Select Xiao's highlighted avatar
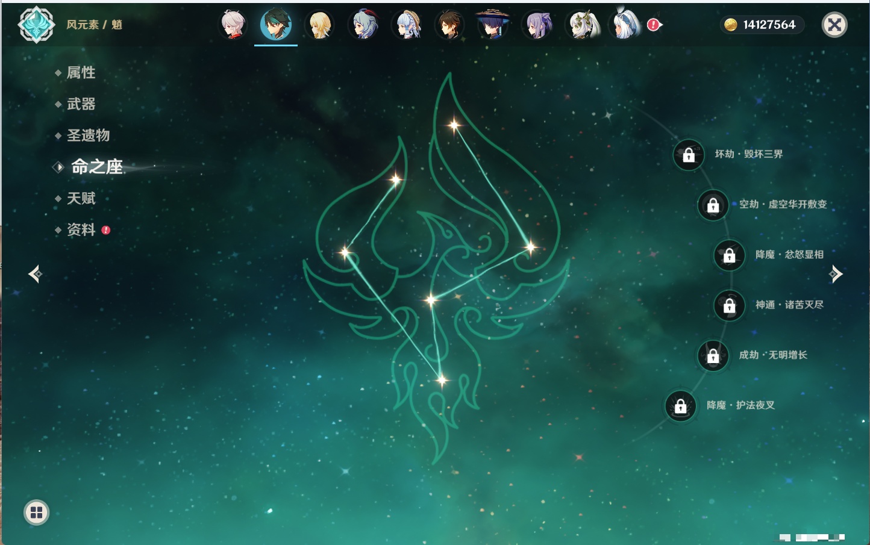The image size is (870, 545). (276, 25)
